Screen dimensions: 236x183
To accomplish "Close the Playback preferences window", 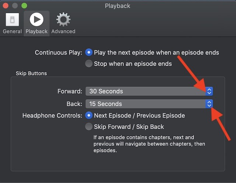I will [6, 6].
